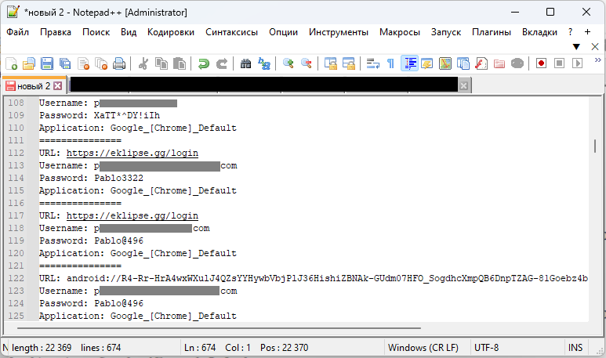Open the Function List icon
This screenshot has width=606, height=358.
click(481, 63)
